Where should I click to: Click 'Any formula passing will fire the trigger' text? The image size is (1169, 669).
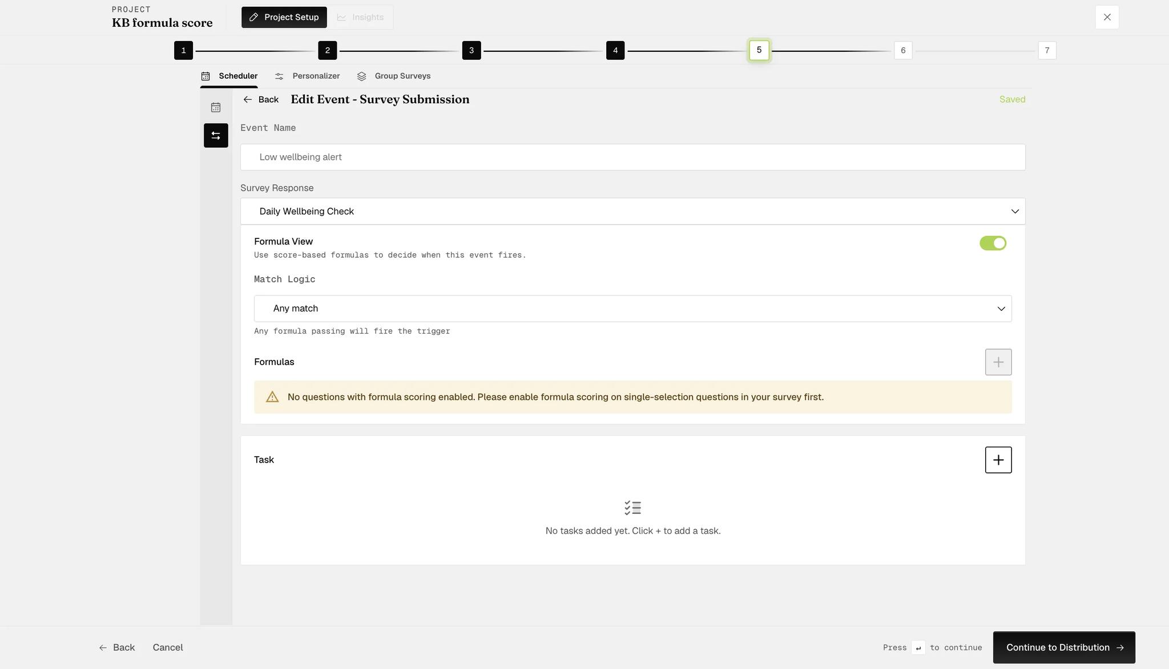tap(352, 331)
